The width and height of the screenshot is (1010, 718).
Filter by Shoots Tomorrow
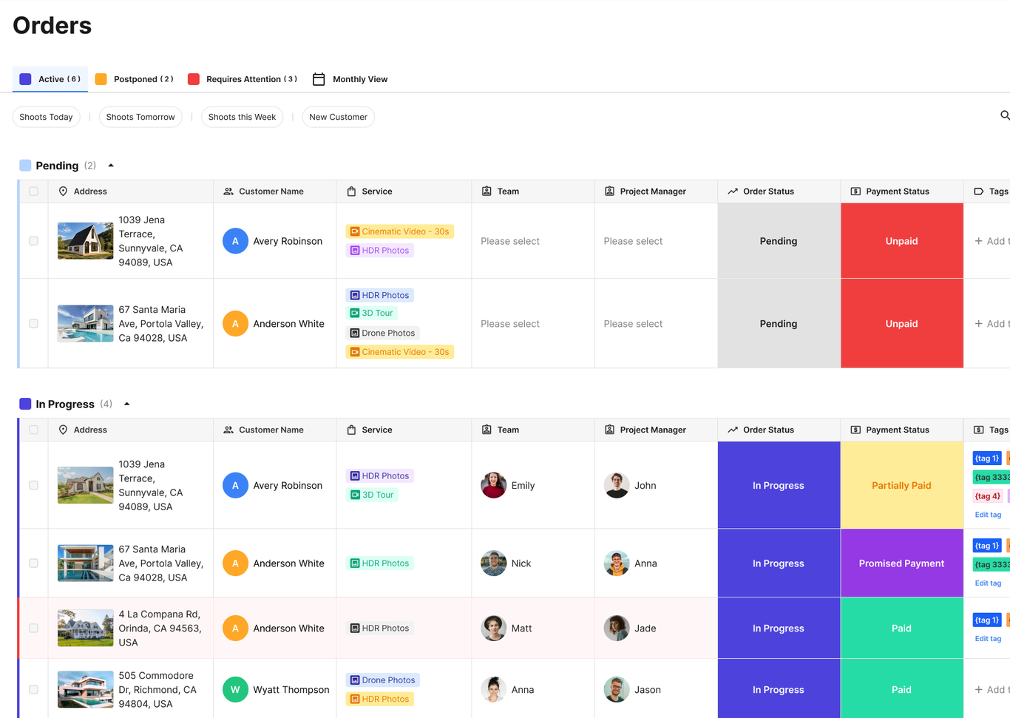pyautogui.click(x=140, y=117)
